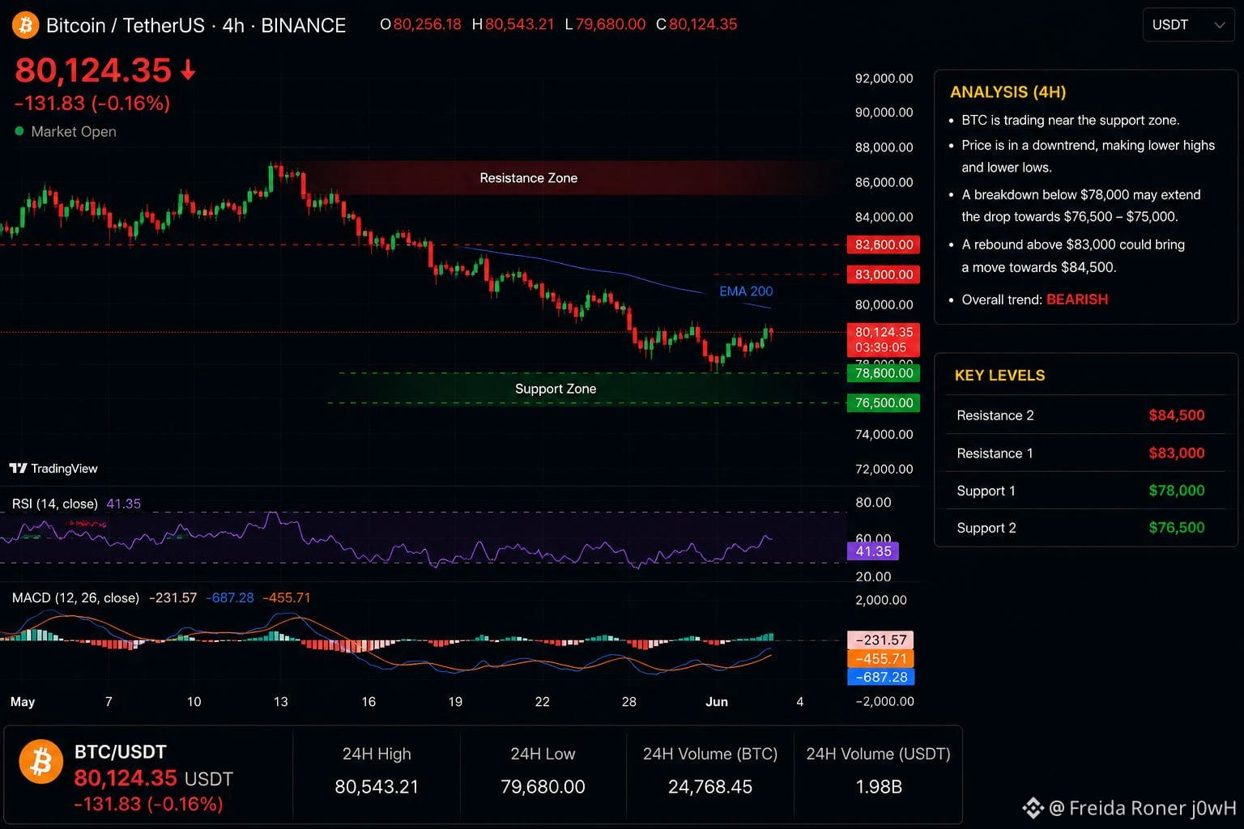This screenshot has width=1244, height=829.
Task: Click the Market Open status text
Action: coord(74,131)
